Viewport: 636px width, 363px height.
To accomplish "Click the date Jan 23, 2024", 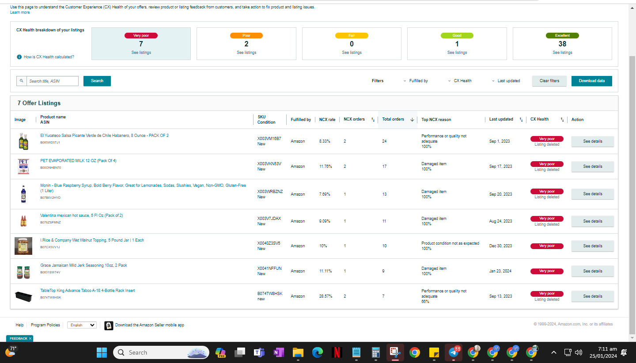I will pyautogui.click(x=500, y=271).
